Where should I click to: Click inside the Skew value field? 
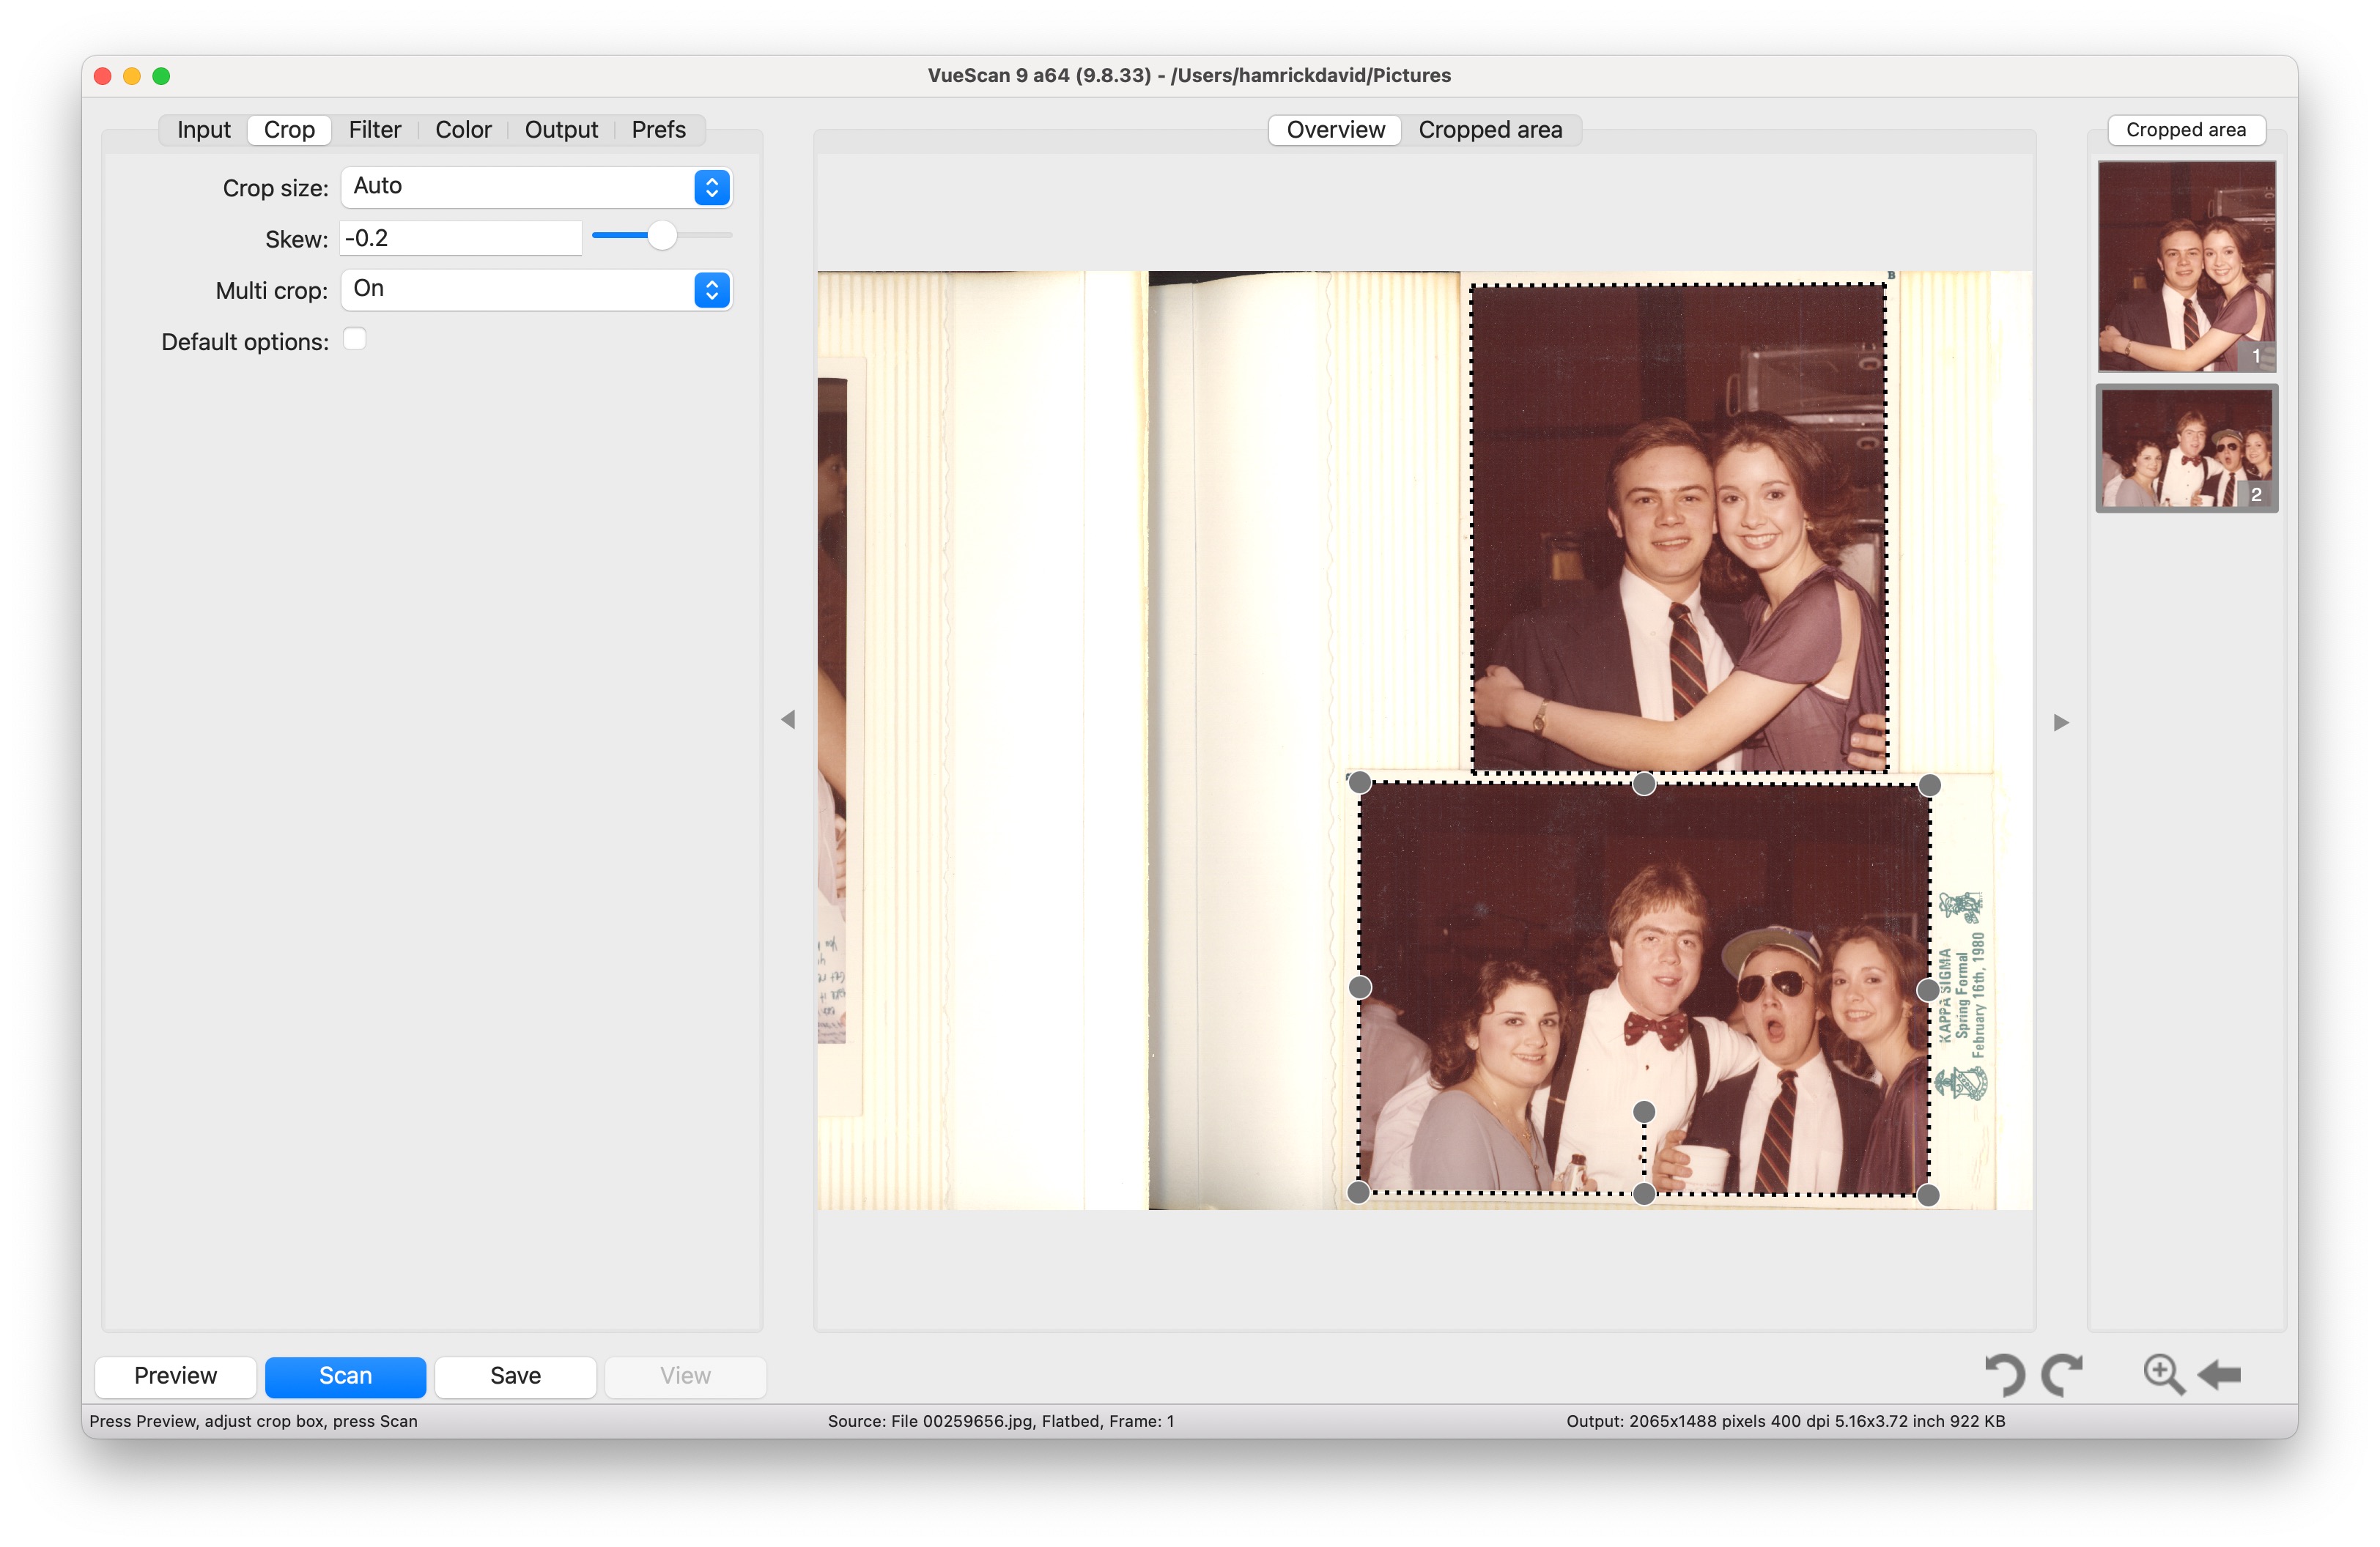pos(460,238)
